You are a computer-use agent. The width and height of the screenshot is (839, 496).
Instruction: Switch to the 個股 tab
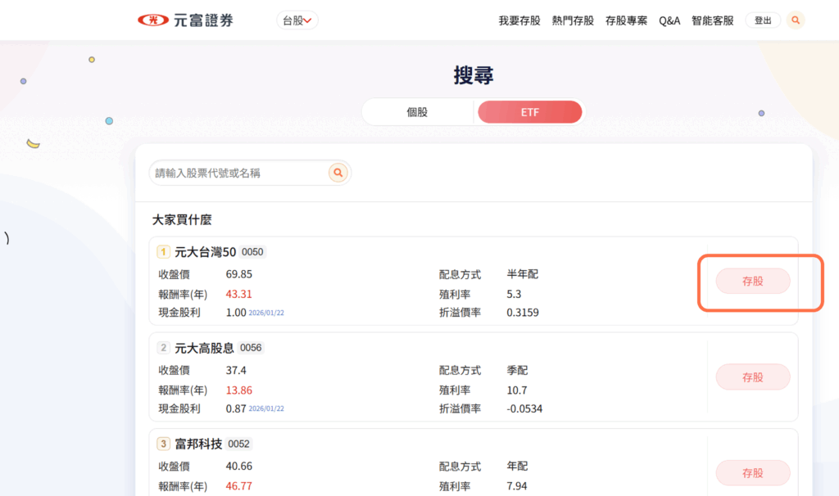tap(417, 112)
